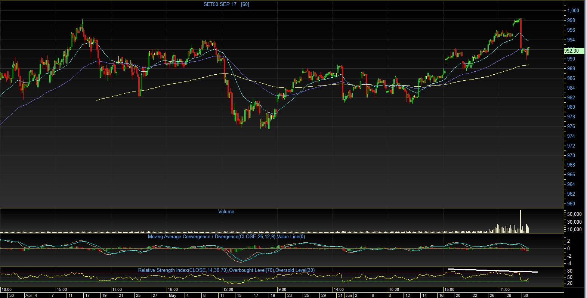Click the 976 price axis label
The image size is (587, 298).
click(x=571, y=126)
